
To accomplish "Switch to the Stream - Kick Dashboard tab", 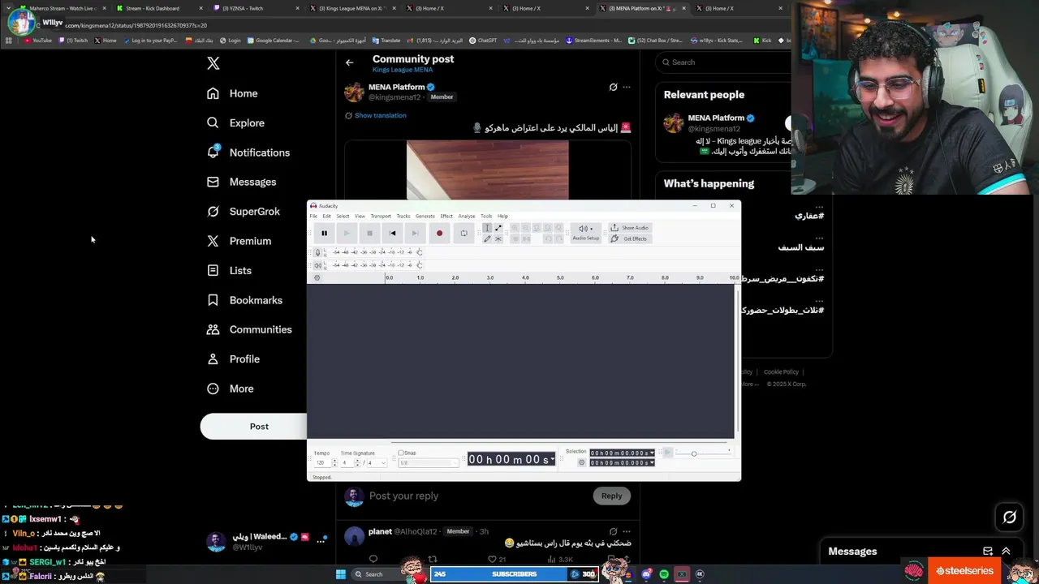I will click(x=159, y=8).
